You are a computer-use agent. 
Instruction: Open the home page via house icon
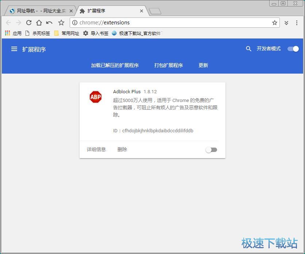[x=39, y=23]
